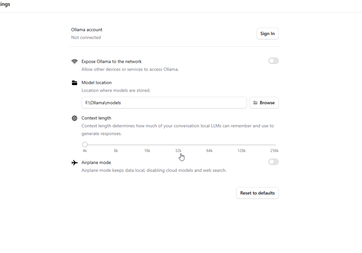
Task: Click Reset to defaults button
Action: pos(257,193)
